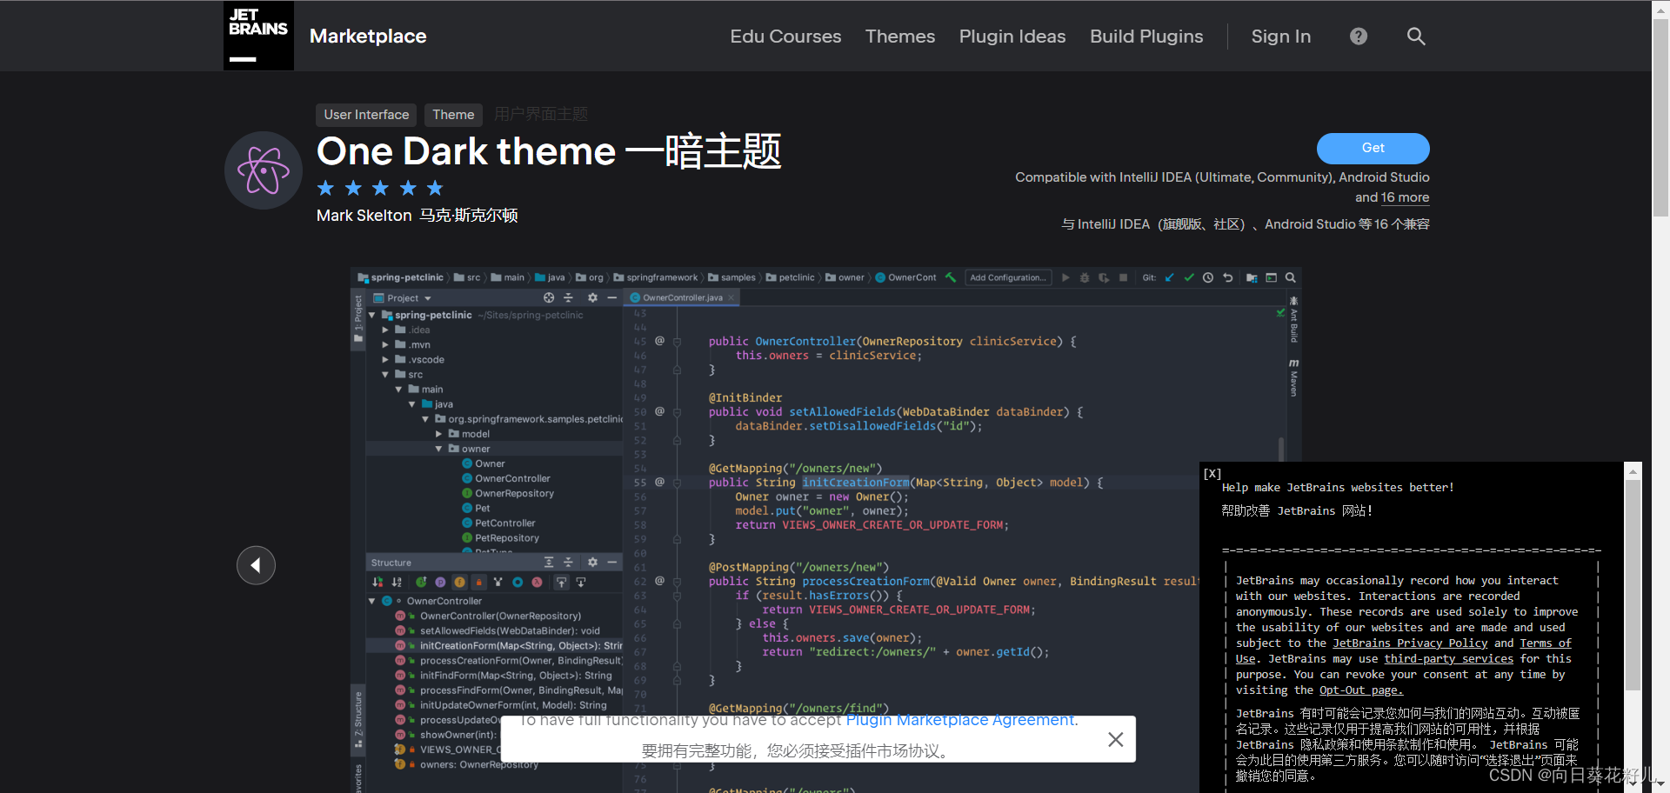This screenshot has height=793, width=1670.
Task: Click the Project dropdown in screenshot
Action: coord(403,298)
